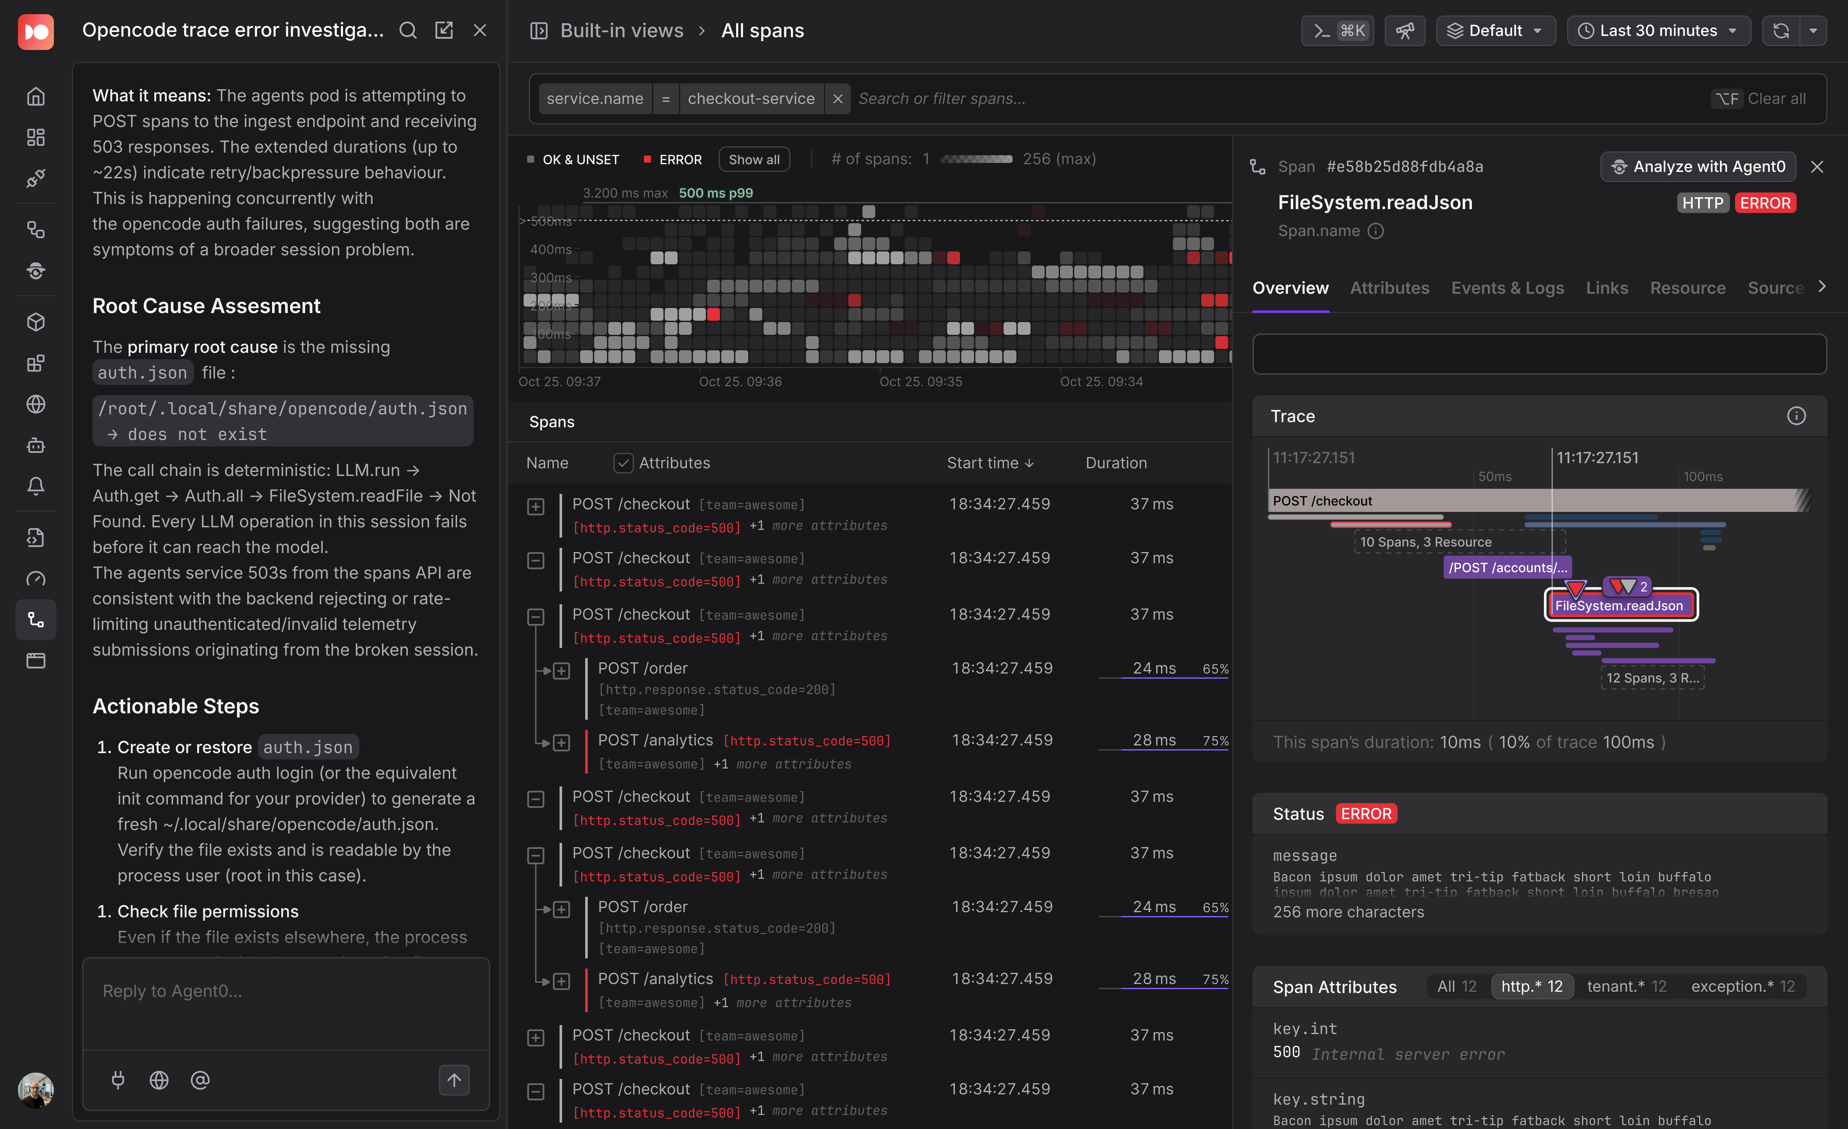Open the home icon in left sidebar
The image size is (1848, 1129).
click(35, 96)
